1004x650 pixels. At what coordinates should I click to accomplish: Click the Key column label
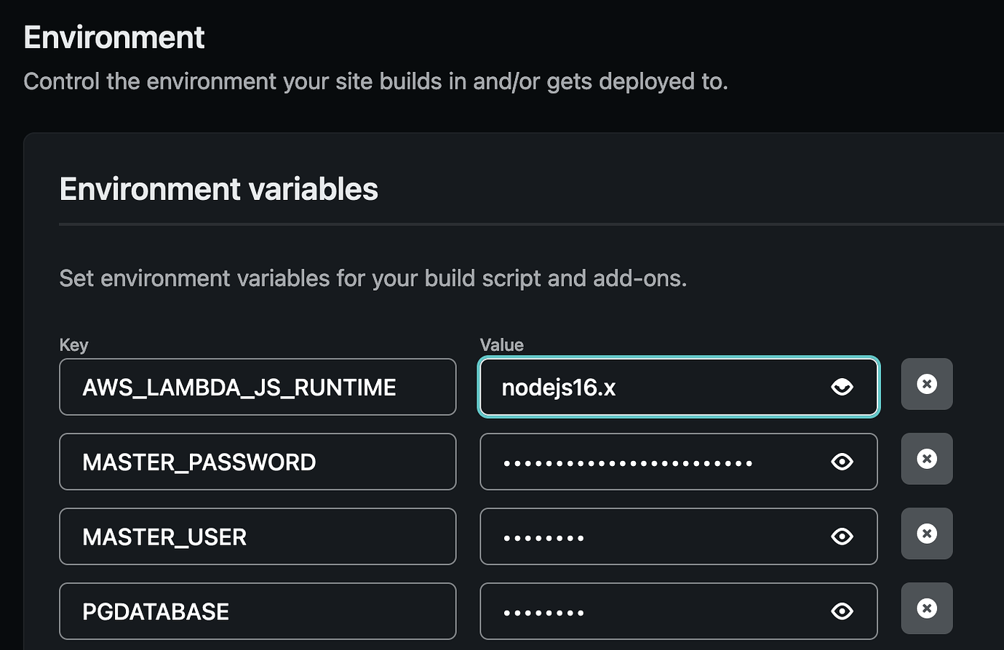73,345
